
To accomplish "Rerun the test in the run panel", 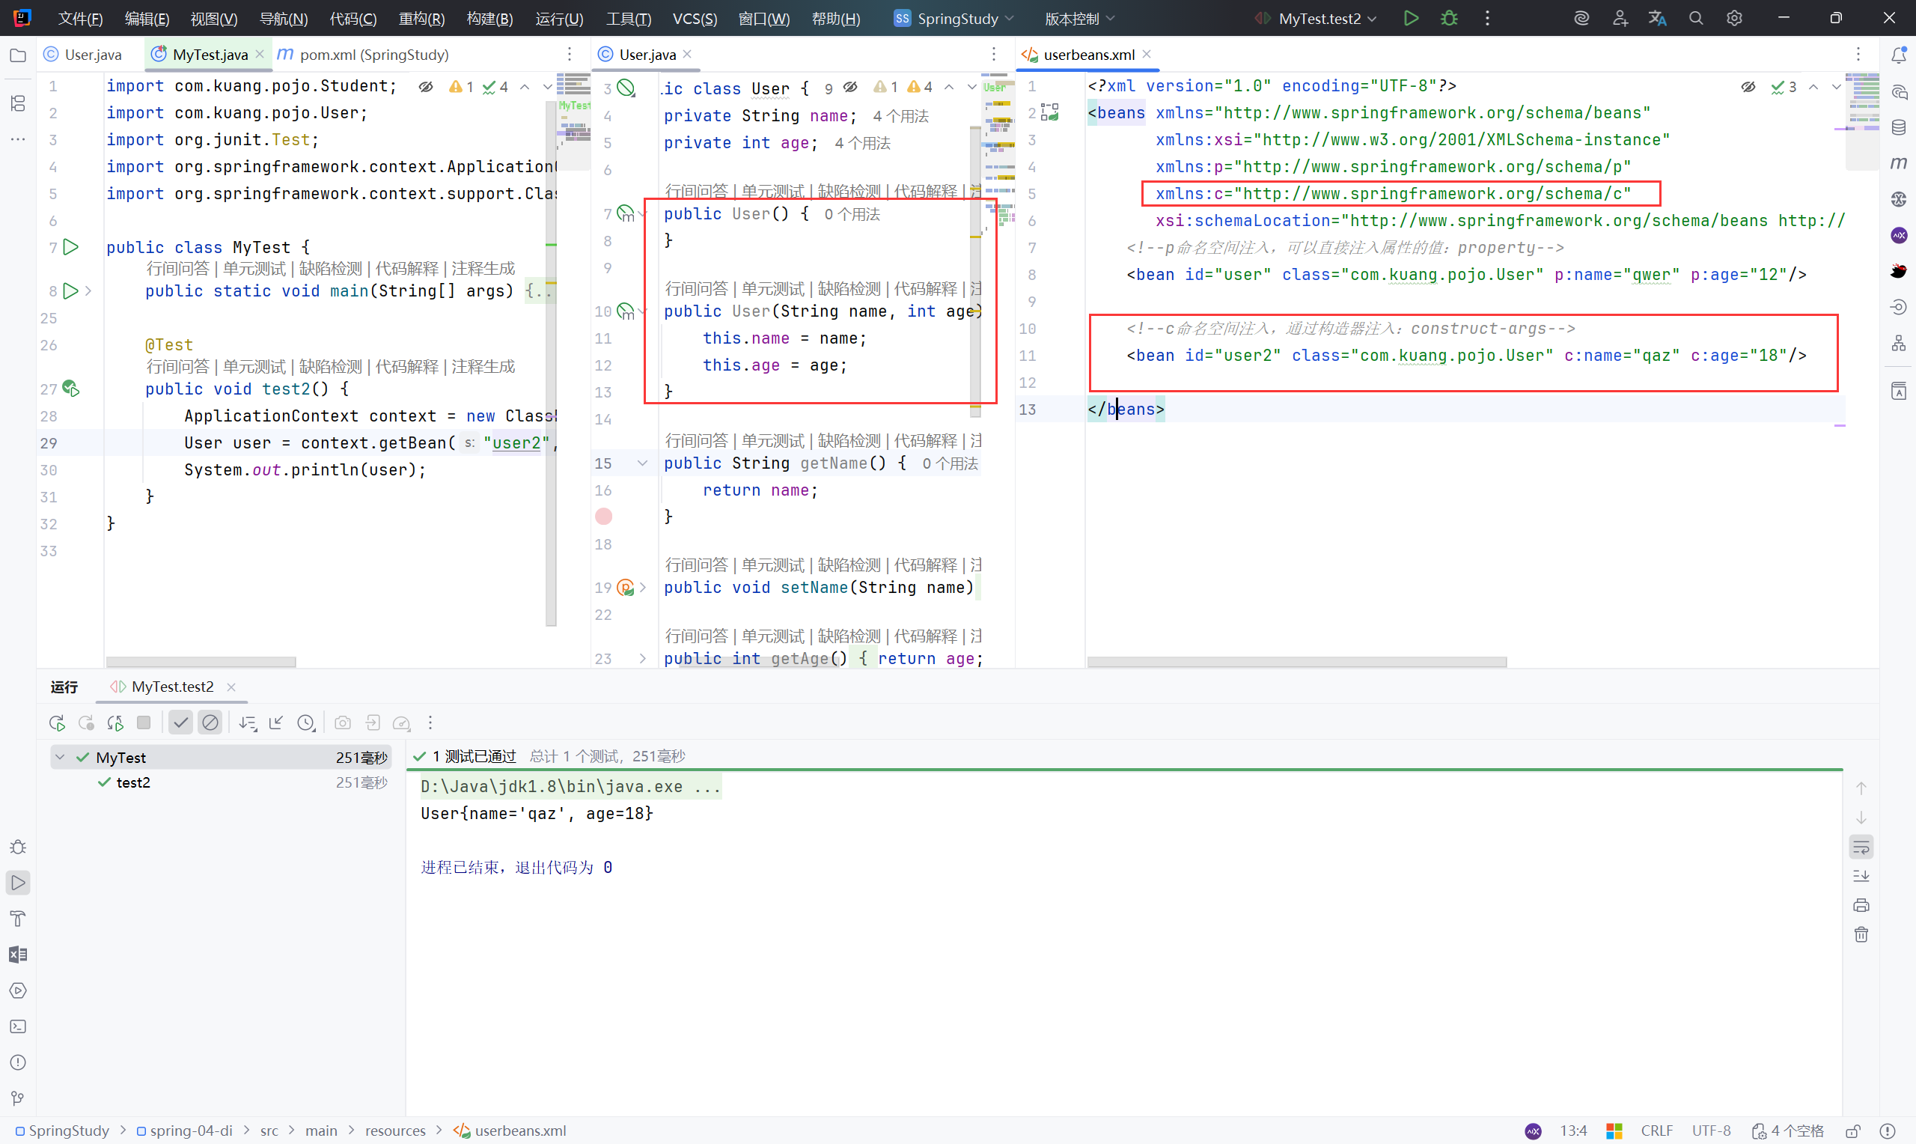I will pyautogui.click(x=57, y=723).
